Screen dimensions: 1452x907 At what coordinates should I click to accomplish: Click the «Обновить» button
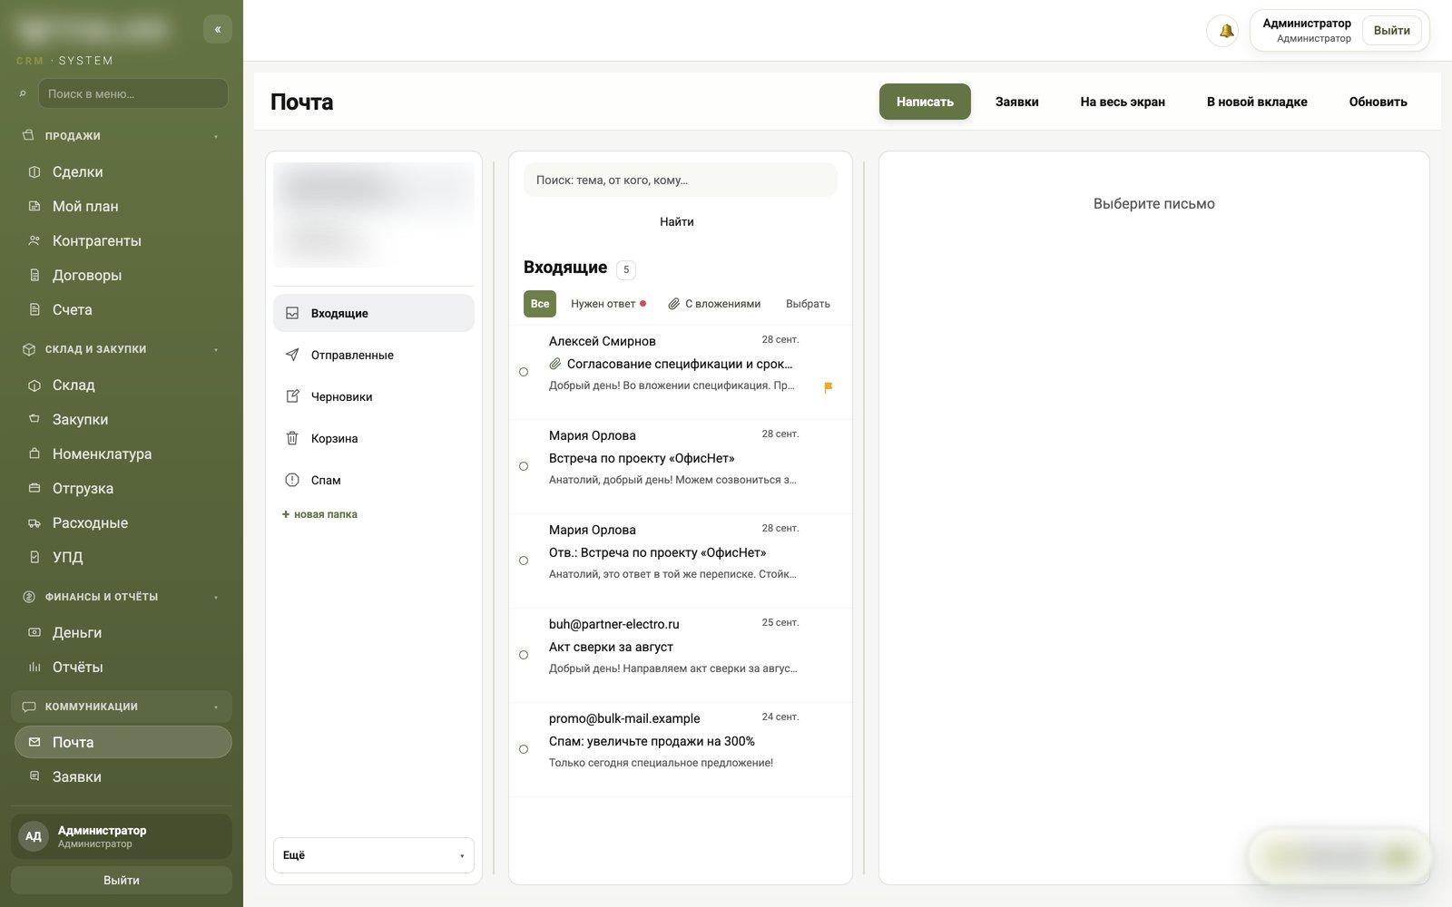click(1378, 102)
